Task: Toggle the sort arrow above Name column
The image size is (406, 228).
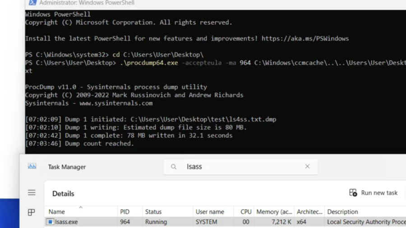Action: pyautogui.click(x=81, y=207)
